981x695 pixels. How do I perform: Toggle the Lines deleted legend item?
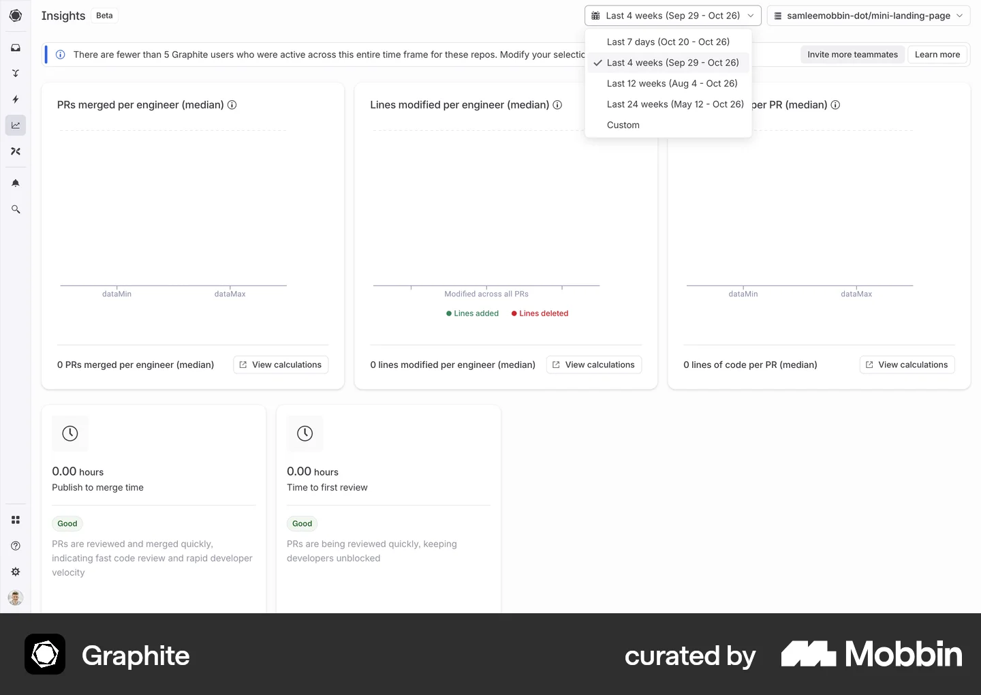click(x=540, y=313)
